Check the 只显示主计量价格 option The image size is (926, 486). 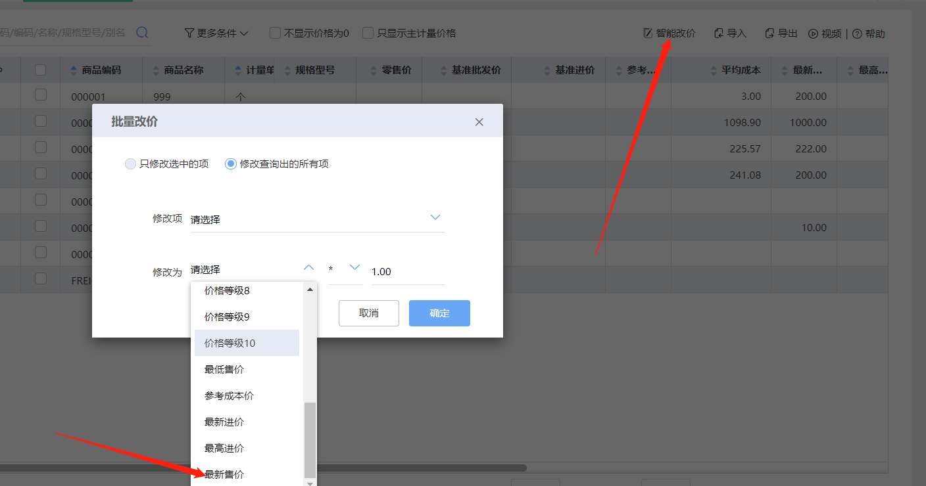(368, 33)
